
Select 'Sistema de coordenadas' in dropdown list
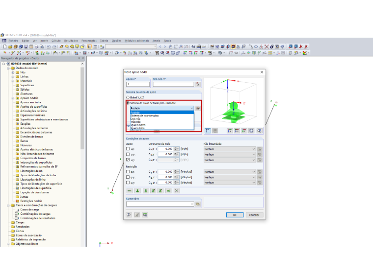pos(162,116)
